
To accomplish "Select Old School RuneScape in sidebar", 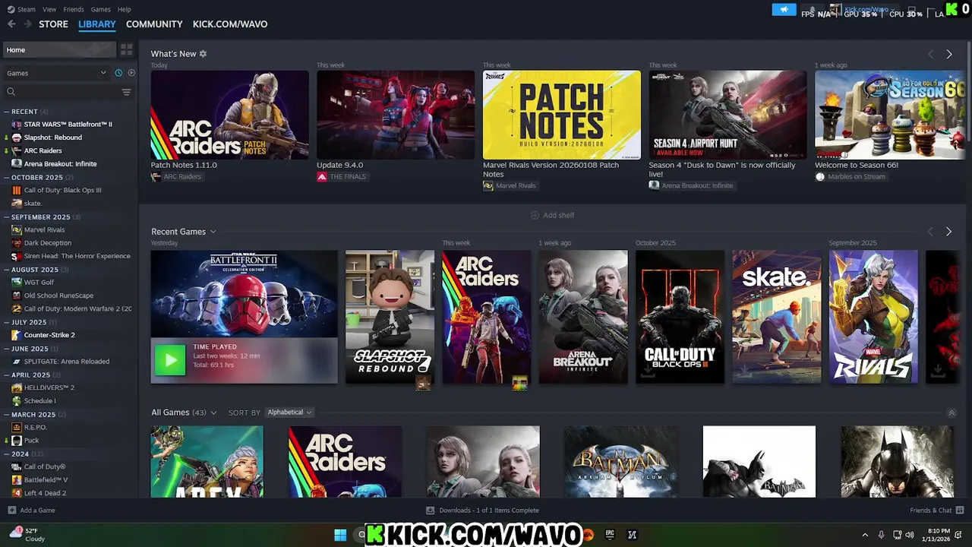I will coord(58,296).
